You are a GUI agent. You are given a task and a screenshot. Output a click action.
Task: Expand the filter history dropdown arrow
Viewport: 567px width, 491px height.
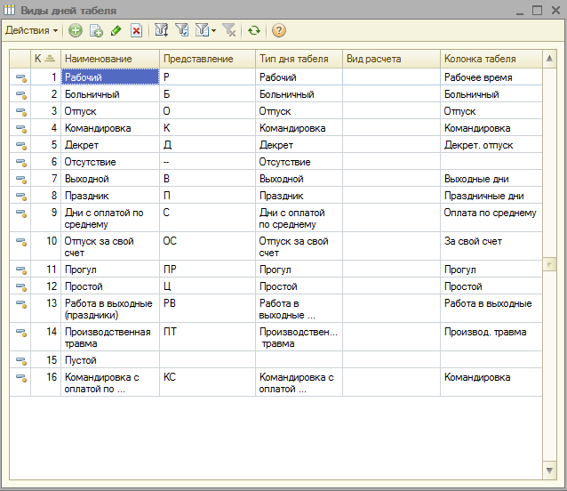pos(213,30)
